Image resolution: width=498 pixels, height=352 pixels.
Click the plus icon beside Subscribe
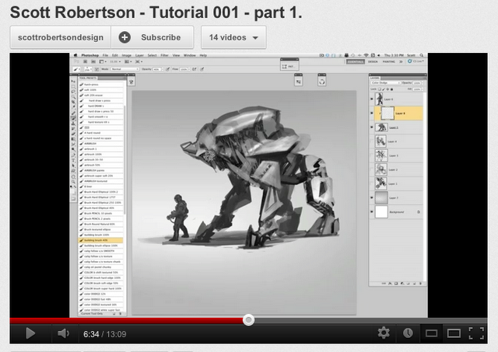[124, 37]
